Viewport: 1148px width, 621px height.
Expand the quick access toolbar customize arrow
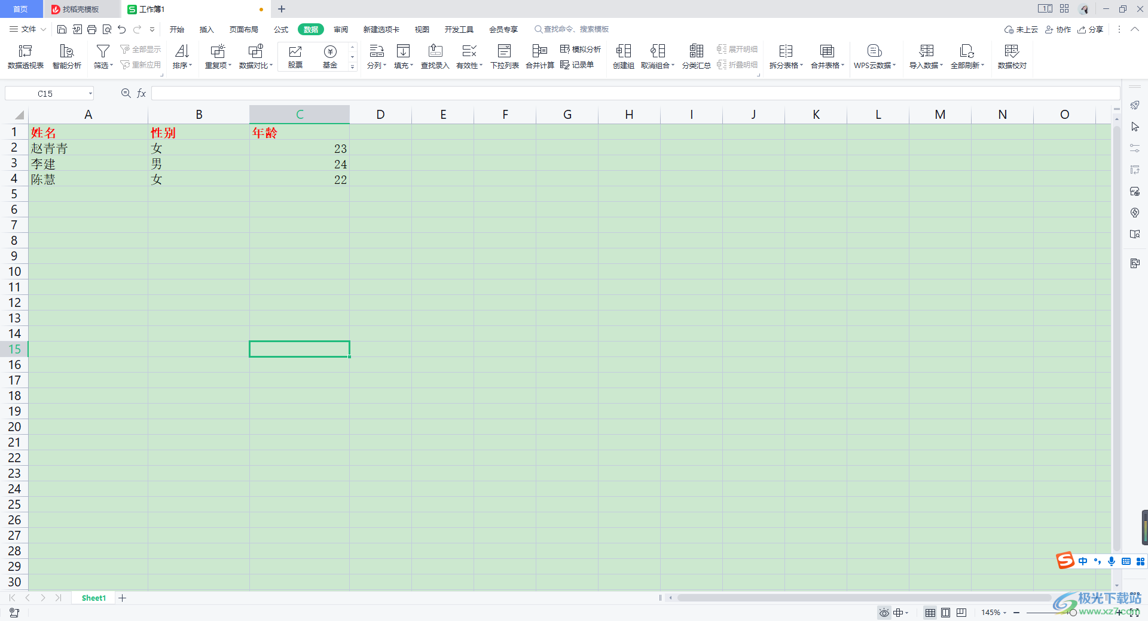point(152,29)
